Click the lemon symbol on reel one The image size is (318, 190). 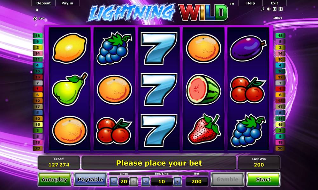point(70,48)
